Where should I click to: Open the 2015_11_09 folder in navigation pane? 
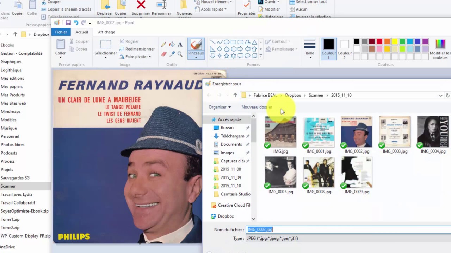pyautogui.click(x=230, y=177)
